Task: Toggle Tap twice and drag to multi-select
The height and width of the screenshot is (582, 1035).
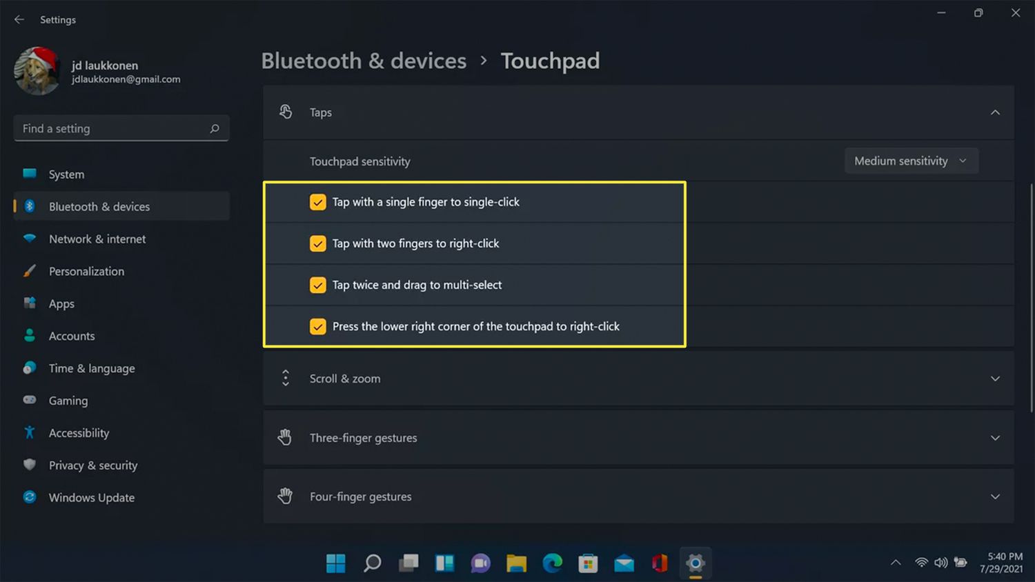Action: point(317,285)
